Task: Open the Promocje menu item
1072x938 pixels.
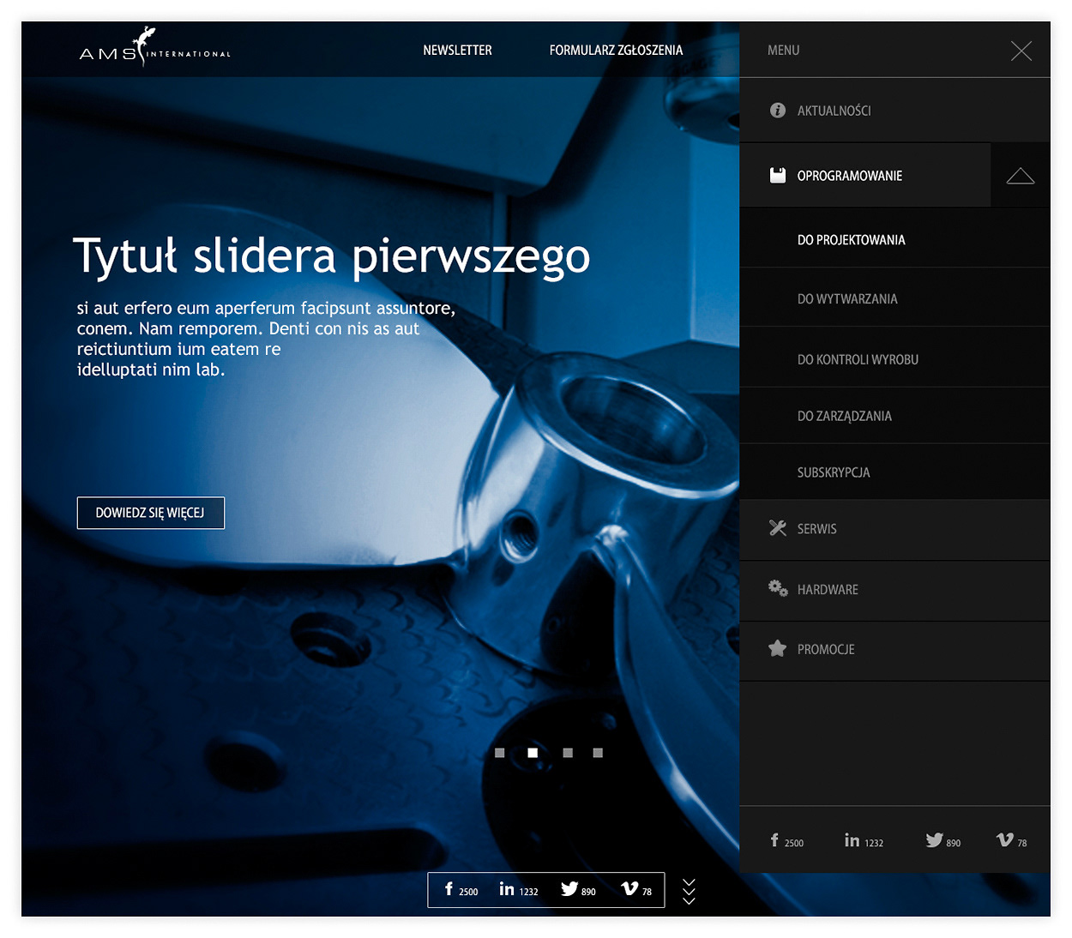Action: point(894,650)
